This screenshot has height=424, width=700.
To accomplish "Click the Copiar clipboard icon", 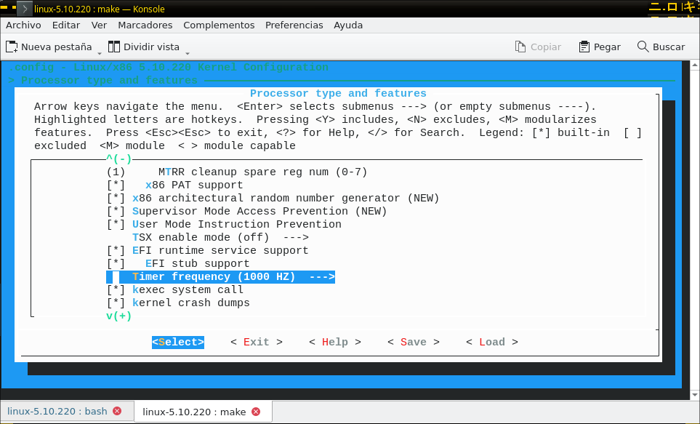I will (520, 47).
